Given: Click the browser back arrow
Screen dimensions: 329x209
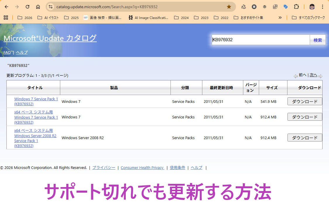Looking at the screenshot, I should point(6,7).
